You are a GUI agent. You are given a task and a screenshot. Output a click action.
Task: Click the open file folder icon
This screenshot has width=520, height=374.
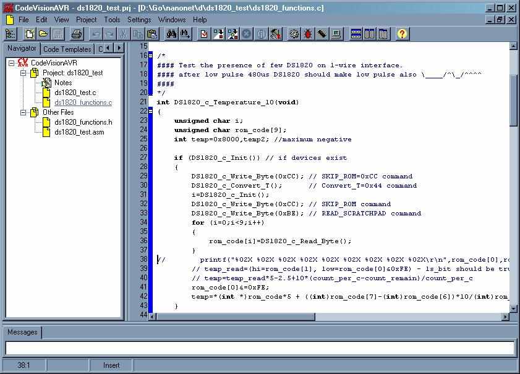[43, 34]
